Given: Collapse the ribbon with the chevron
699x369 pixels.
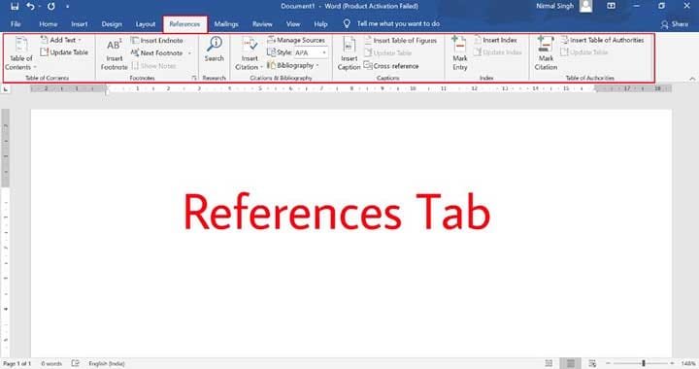Looking at the screenshot, I should click(692, 79).
